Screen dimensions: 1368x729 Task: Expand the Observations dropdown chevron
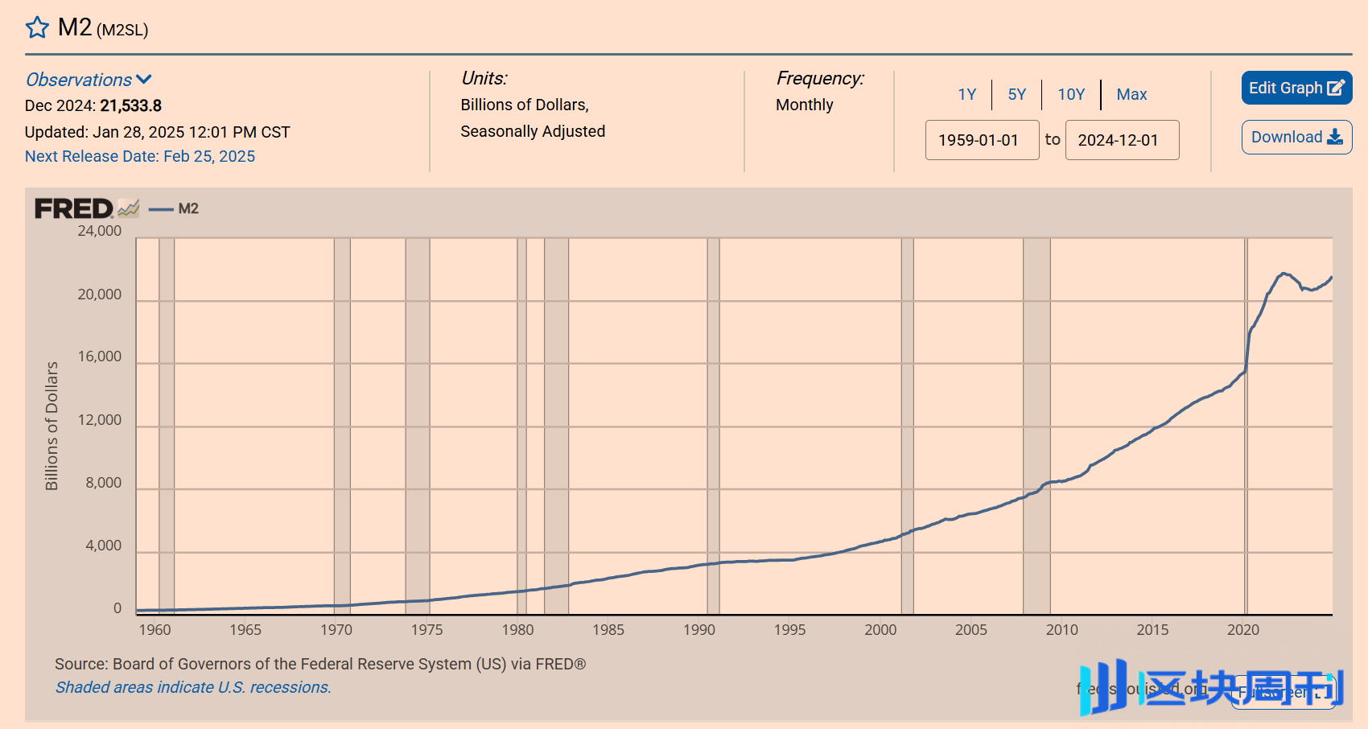point(144,80)
